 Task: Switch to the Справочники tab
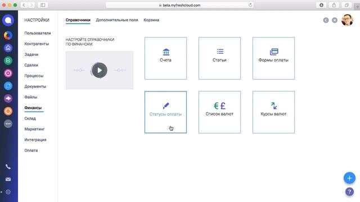(x=78, y=20)
